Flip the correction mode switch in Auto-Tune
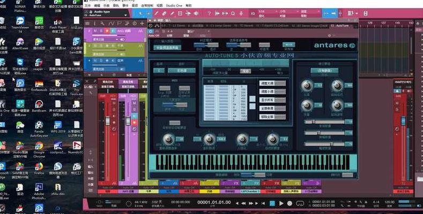Image resolution: width=423 pixels, height=214 pixels. [206, 45]
